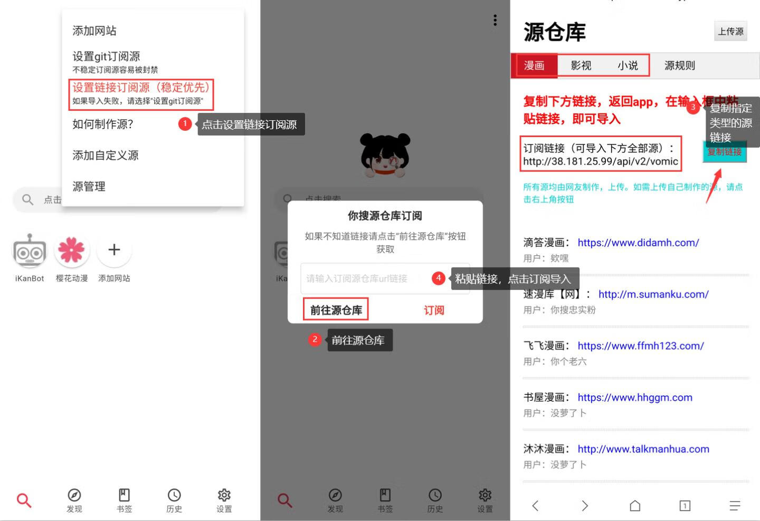
Task: Open the three-dot overflow menu
Action: coord(495,20)
